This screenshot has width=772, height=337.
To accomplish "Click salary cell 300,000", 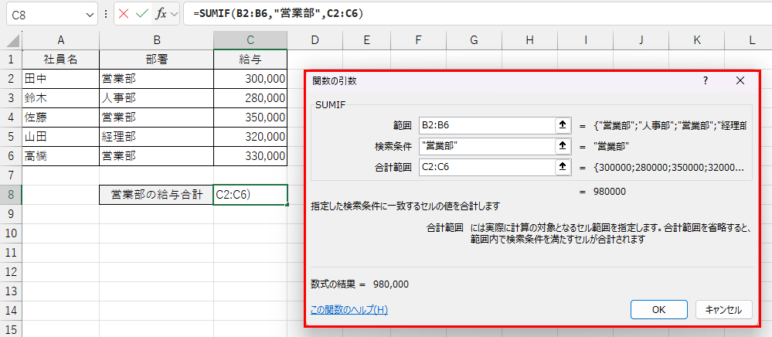I will (x=250, y=79).
